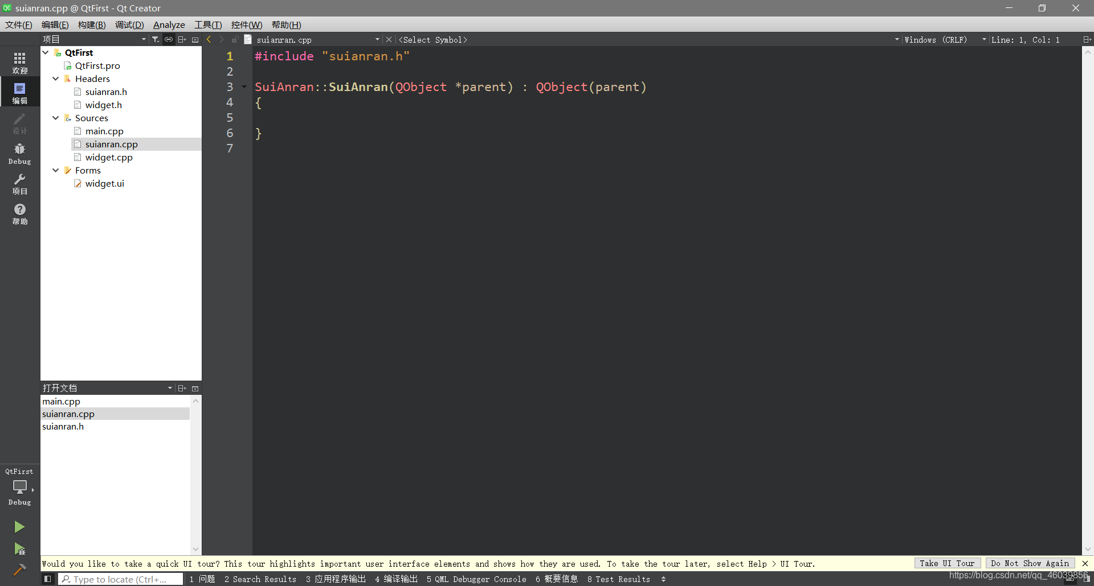1094x586 pixels.
Task: Go back in editor navigation history
Action: tap(209, 39)
